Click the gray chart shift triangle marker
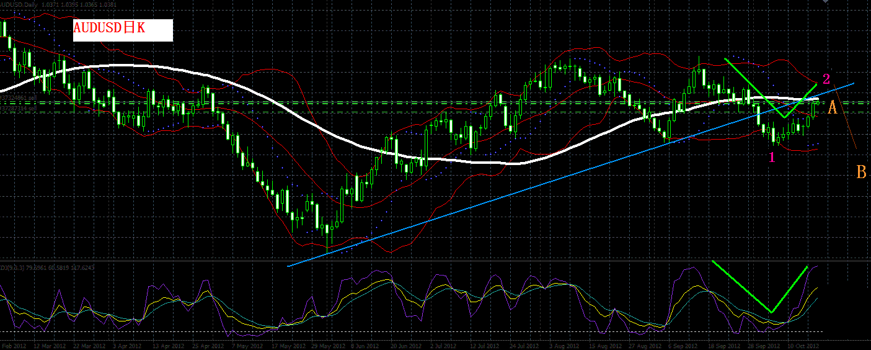 coord(824,2)
